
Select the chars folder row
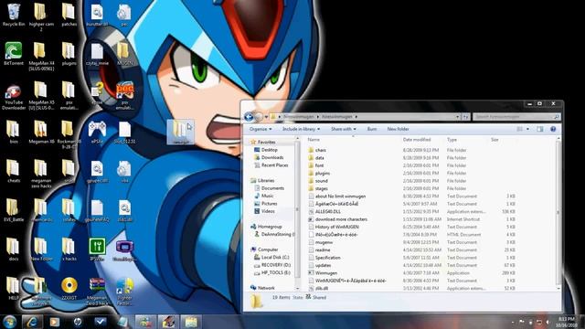tap(412, 150)
